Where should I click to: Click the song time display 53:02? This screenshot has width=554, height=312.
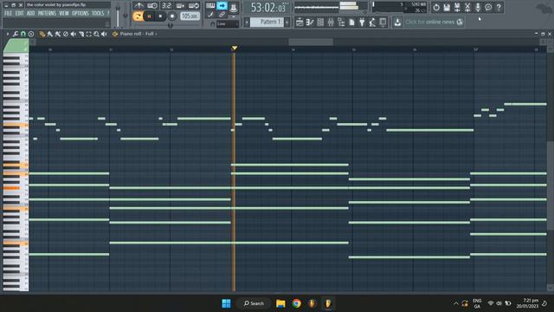(x=268, y=8)
